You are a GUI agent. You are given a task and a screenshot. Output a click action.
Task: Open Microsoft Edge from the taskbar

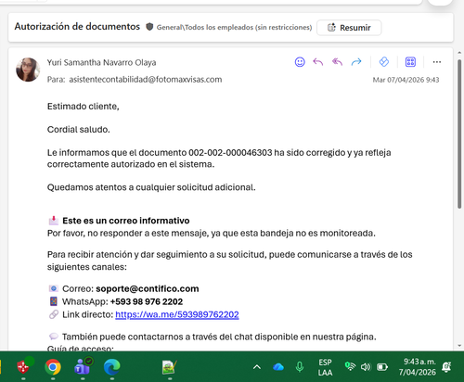tap(112, 367)
